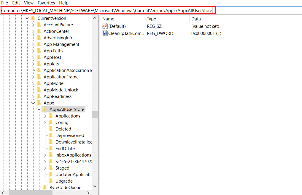The width and height of the screenshot is (302, 195).
Task: Select the AppModelUnlock folder icon
Action: [39, 90]
